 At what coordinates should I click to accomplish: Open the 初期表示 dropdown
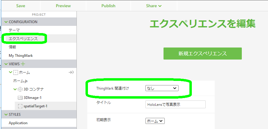click(155, 121)
